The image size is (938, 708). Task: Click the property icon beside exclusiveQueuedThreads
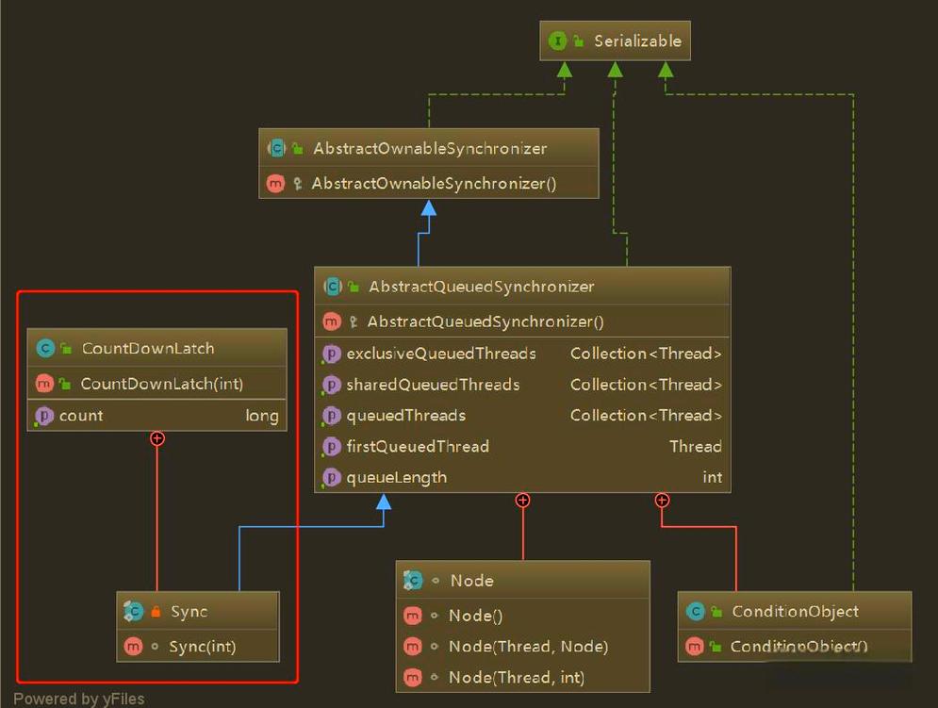click(331, 354)
